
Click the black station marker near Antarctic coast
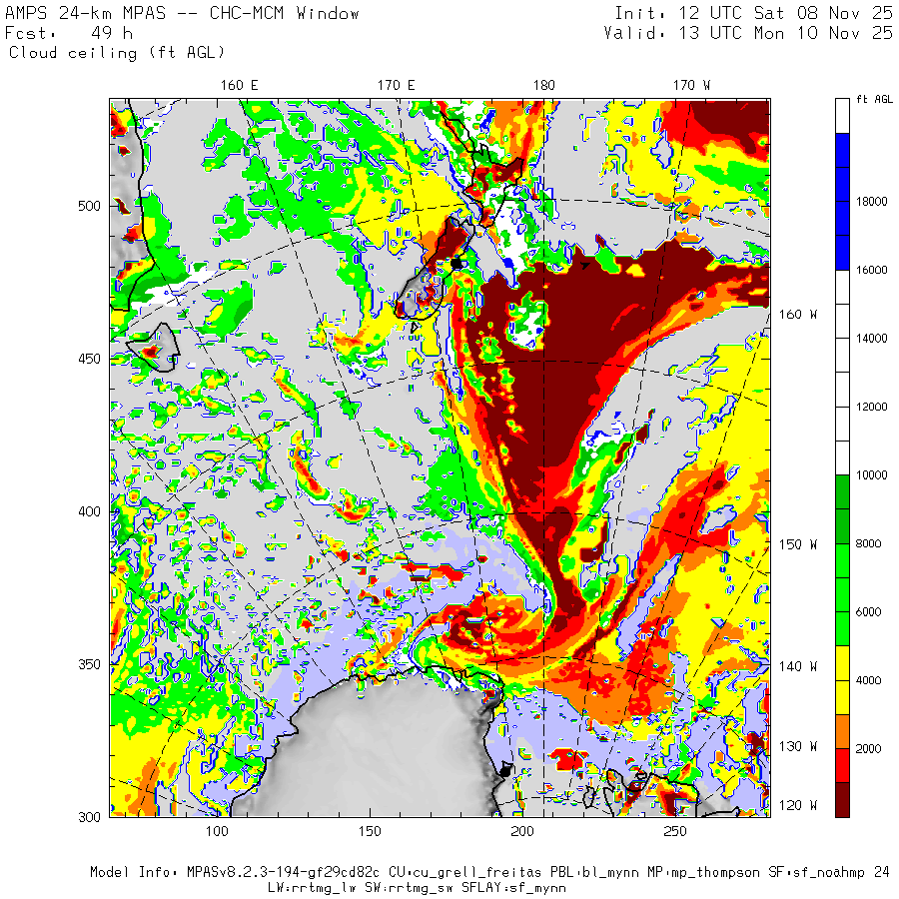click(504, 770)
